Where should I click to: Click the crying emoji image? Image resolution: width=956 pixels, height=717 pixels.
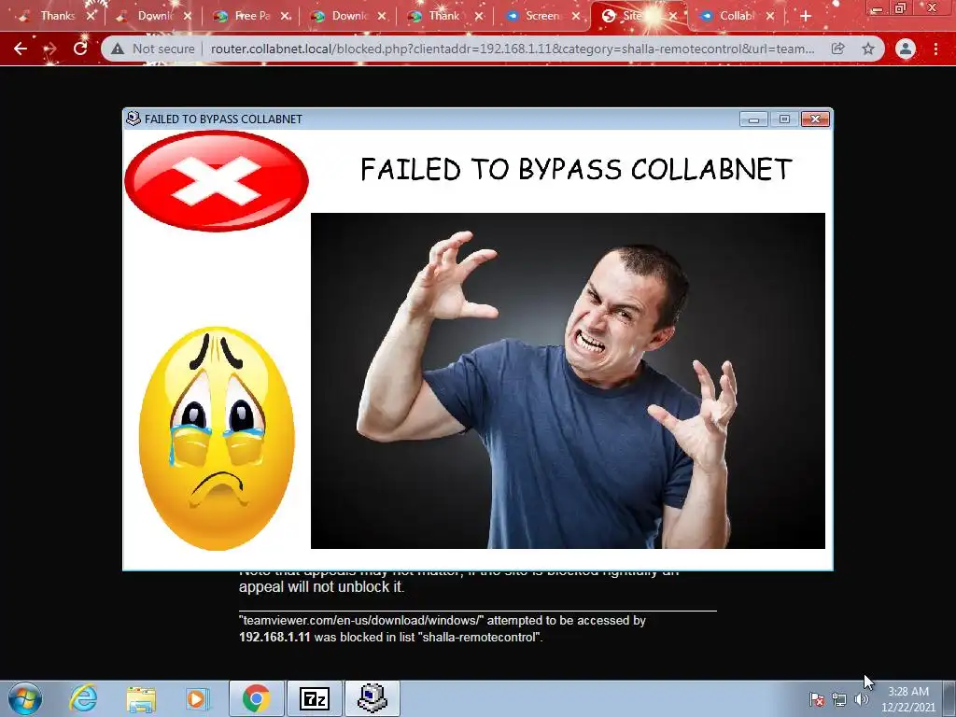(x=217, y=439)
